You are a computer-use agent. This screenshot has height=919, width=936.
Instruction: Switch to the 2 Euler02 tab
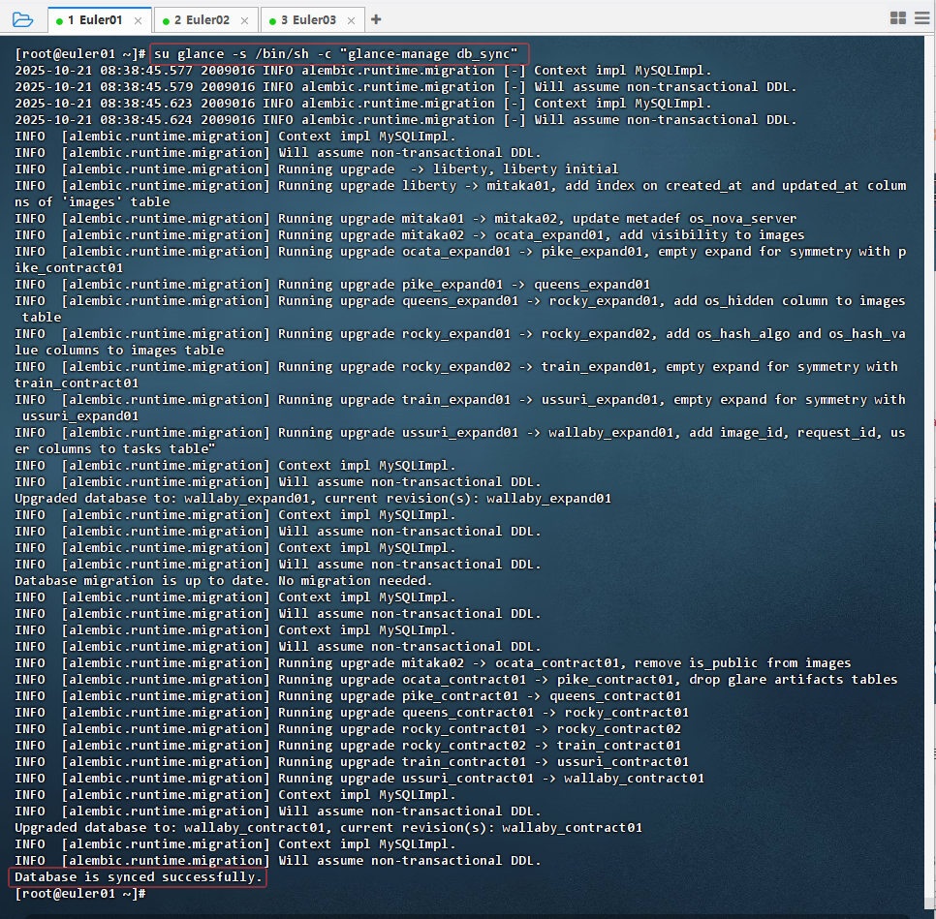pos(206,19)
